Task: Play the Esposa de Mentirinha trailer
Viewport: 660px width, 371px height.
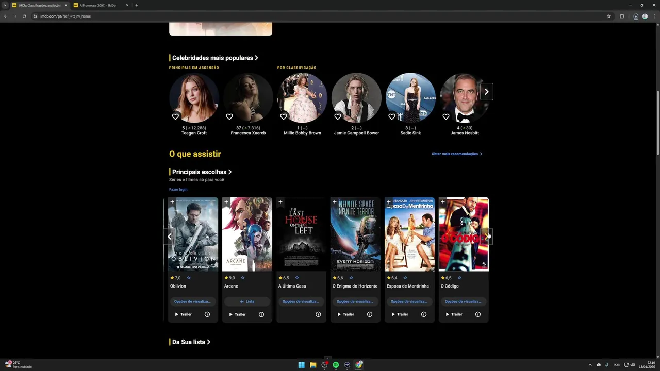Action: click(400, 314)
